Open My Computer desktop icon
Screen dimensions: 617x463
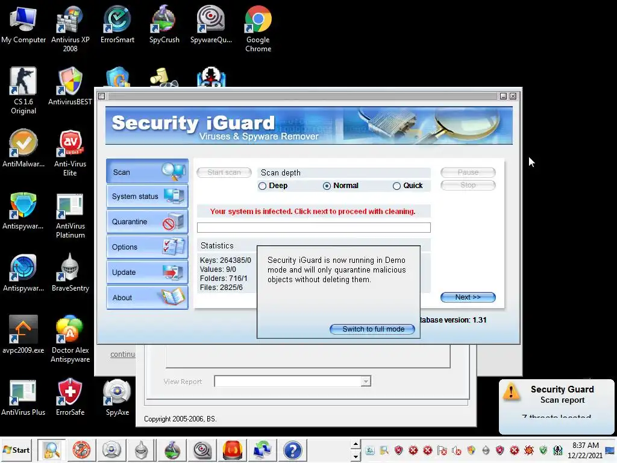pos(23,24)
